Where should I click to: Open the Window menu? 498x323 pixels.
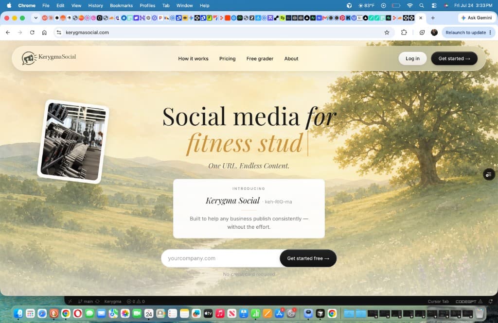pos(184,5)
